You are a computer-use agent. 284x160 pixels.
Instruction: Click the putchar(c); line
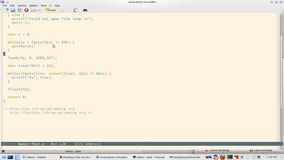point(24,46)
